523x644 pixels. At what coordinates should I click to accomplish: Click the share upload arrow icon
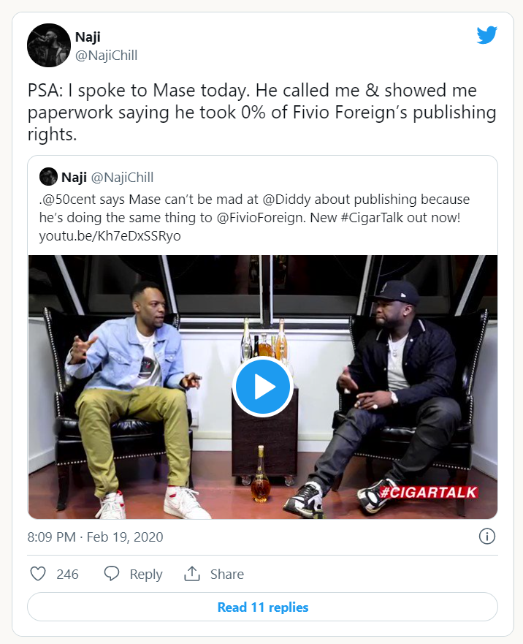pos(192,574)
